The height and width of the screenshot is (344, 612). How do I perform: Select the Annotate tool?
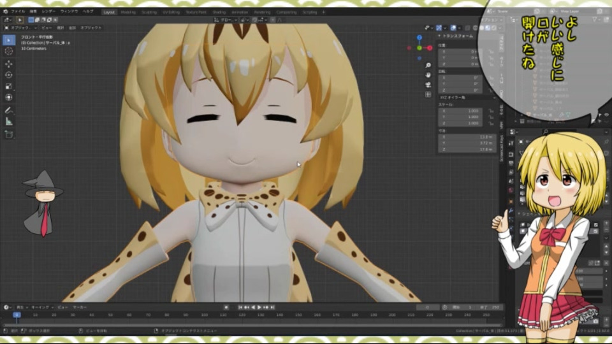tap(9, 110)
